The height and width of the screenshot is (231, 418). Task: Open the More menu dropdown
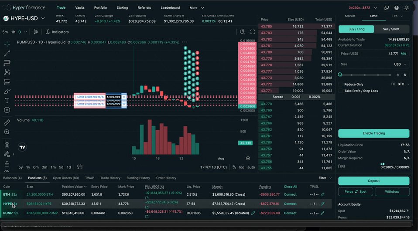tap(197, 8)
